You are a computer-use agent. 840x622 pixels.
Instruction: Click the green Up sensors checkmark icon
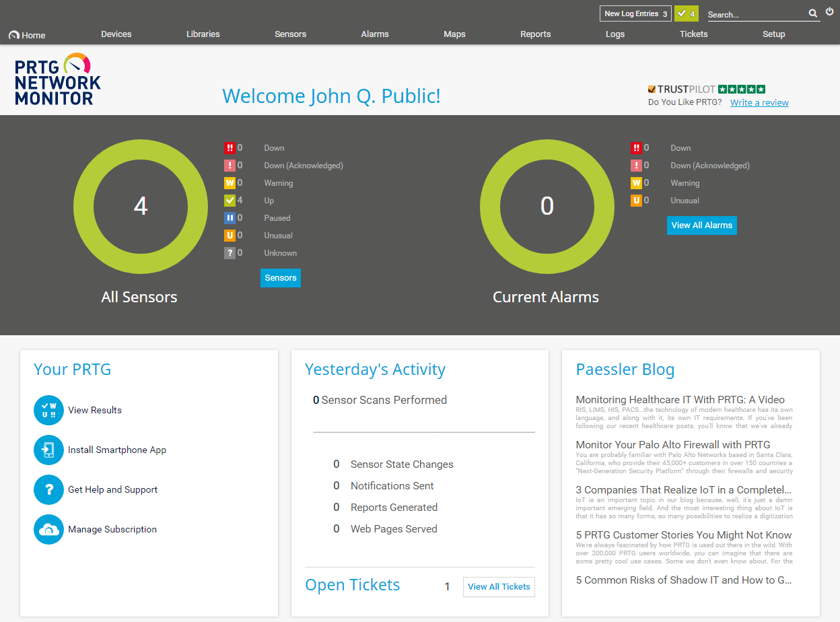point(230,201)
